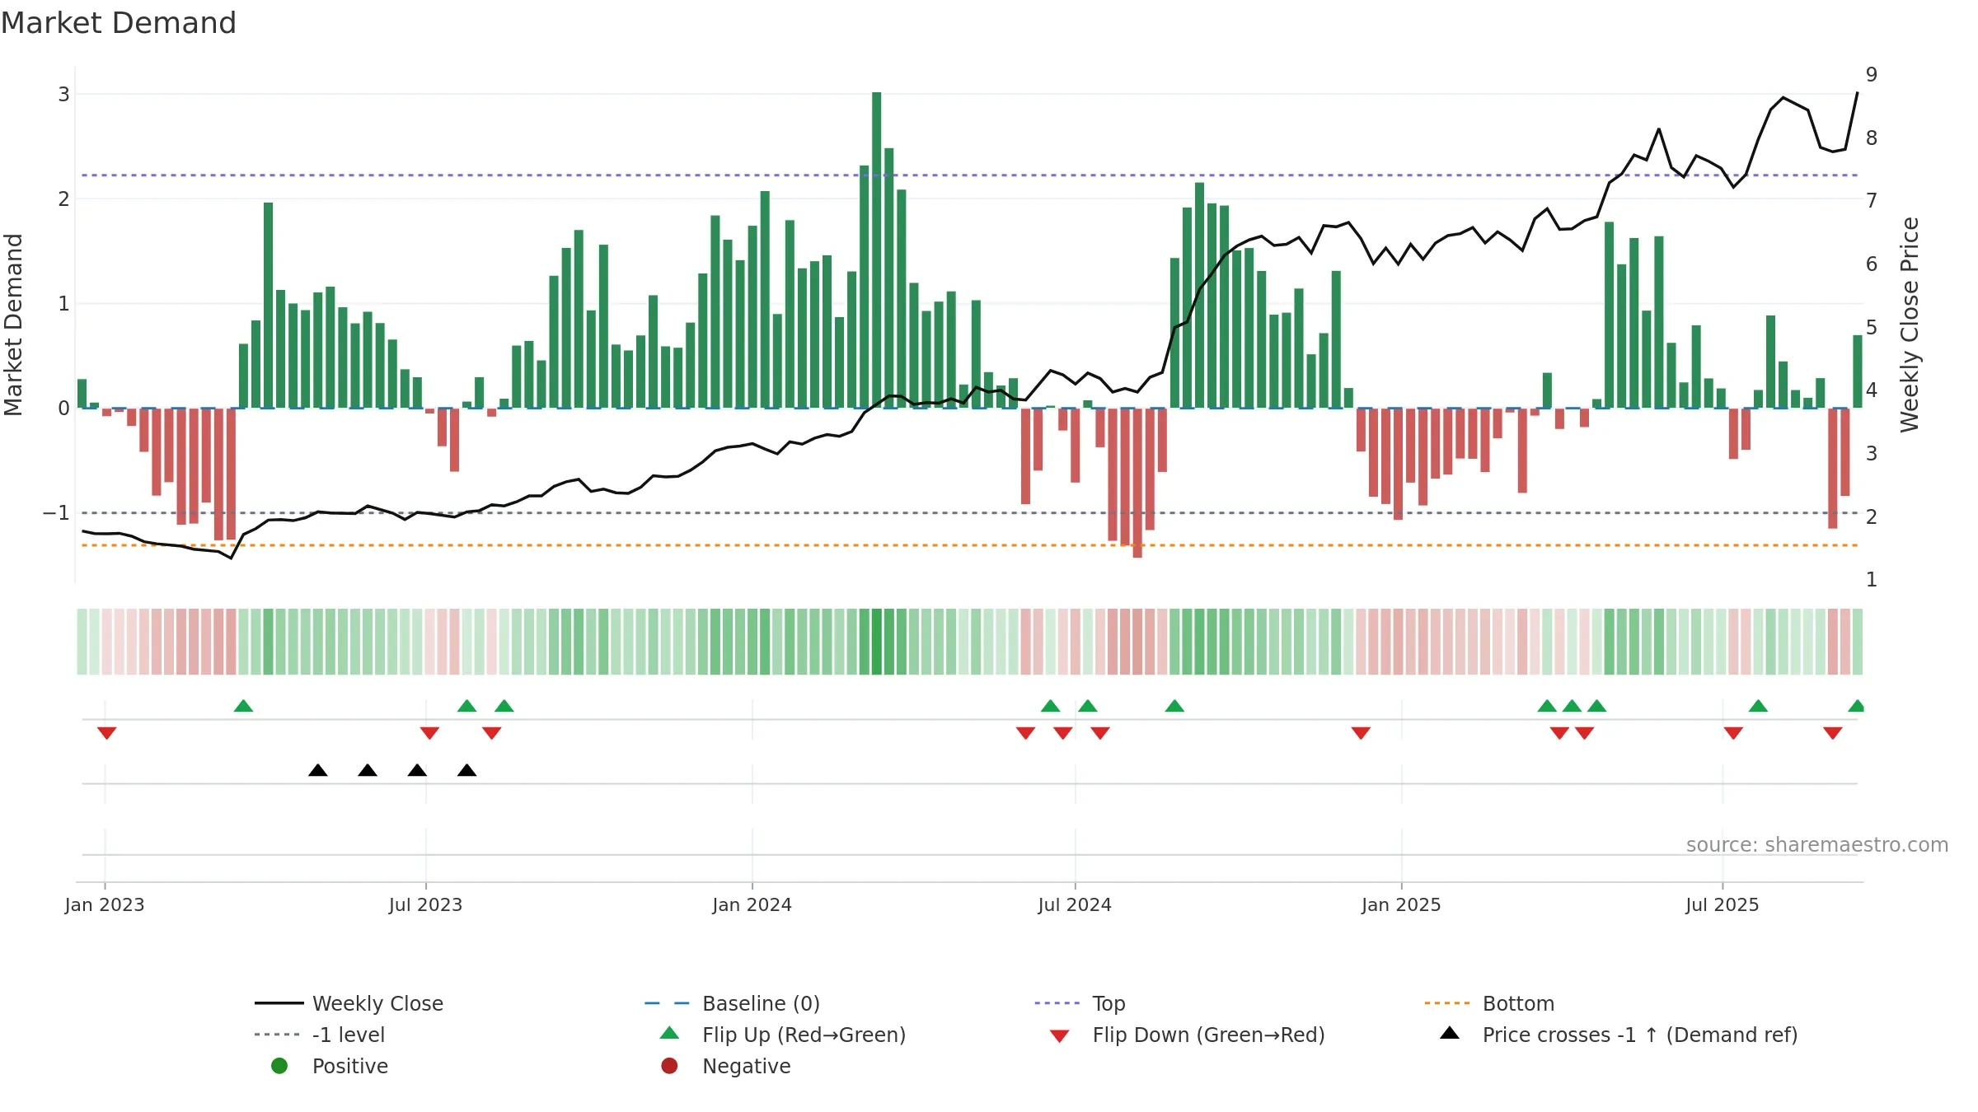The image size is (1978, 1112).
Task: Click the rotated Market Demand left axis title
Action: coord(14,325)
